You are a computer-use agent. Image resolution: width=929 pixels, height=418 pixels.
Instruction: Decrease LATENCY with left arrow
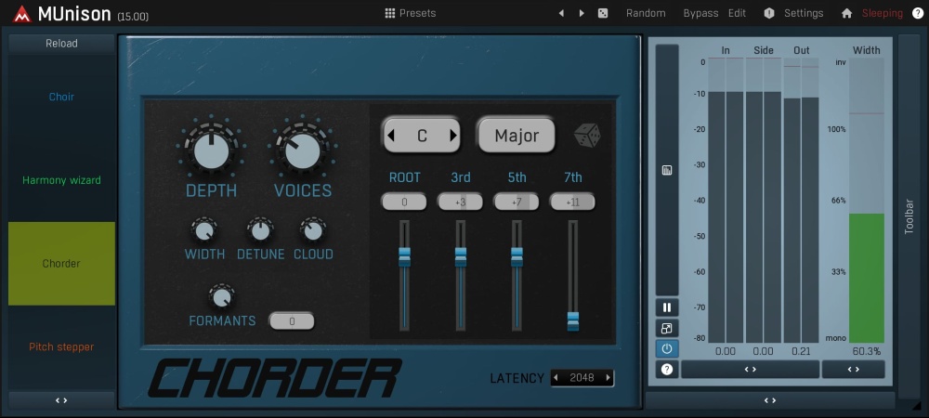[x=556, y=378]
